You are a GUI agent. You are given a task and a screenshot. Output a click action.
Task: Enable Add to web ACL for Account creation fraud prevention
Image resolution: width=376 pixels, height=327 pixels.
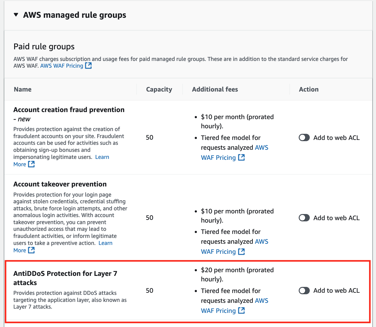pos(304,138)
